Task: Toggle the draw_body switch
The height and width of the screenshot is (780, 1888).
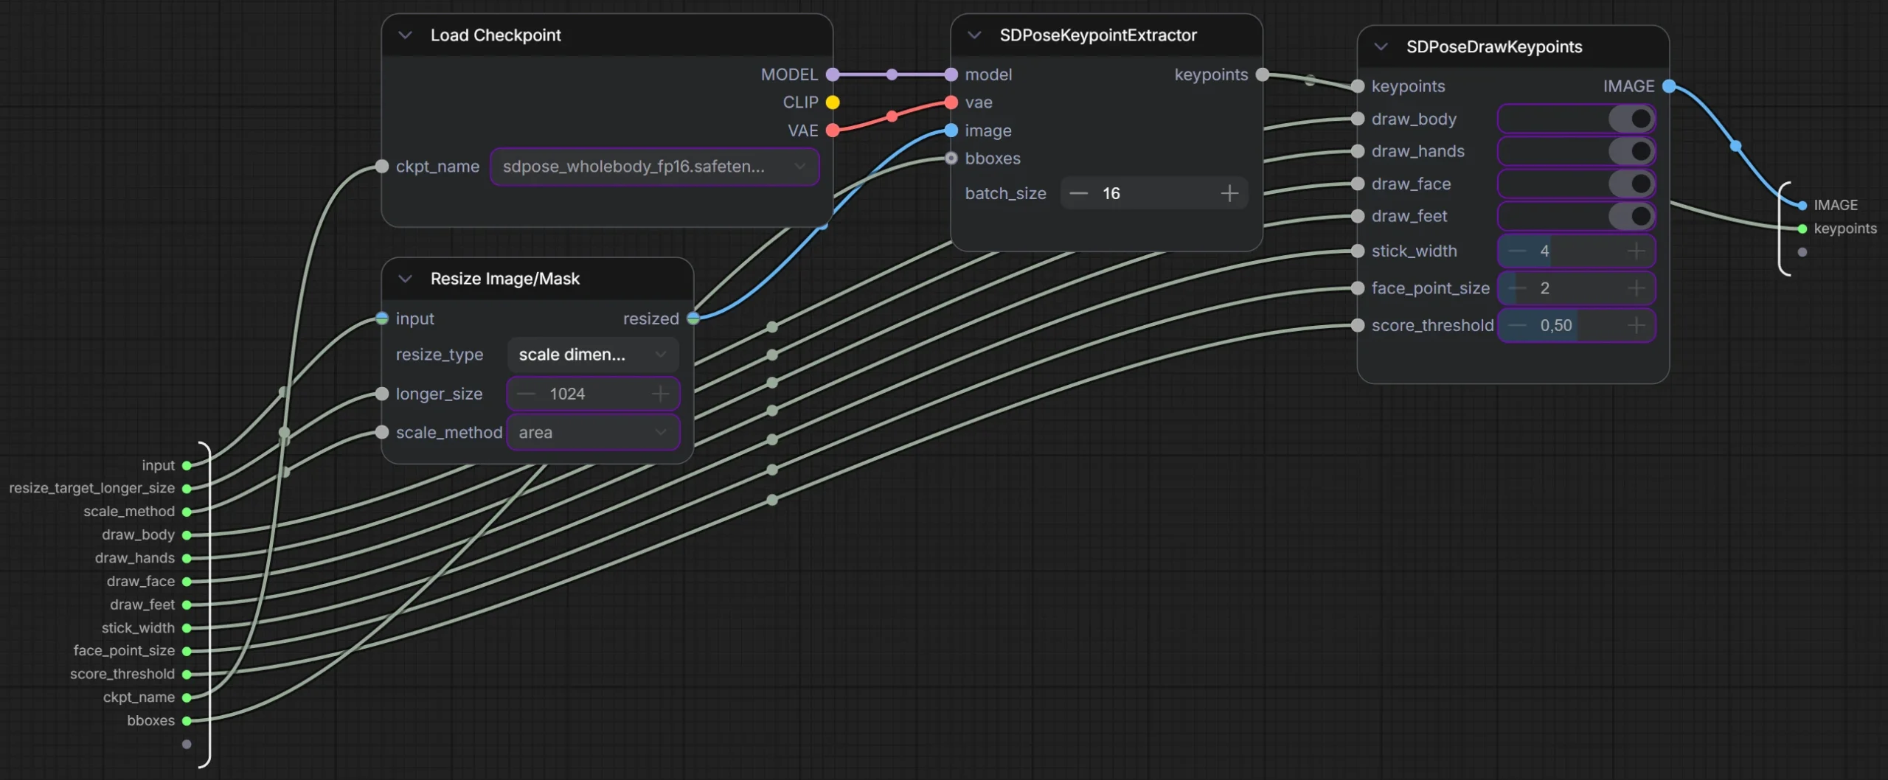Action: [1631, 119]
